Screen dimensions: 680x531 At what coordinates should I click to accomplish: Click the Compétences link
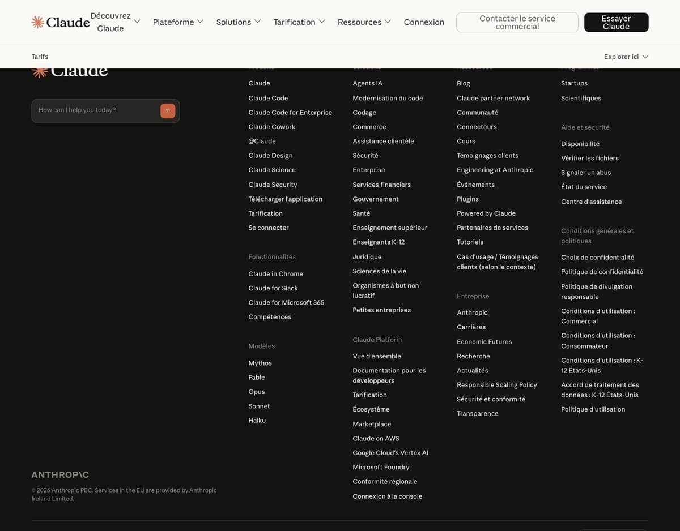pos(270,317)
